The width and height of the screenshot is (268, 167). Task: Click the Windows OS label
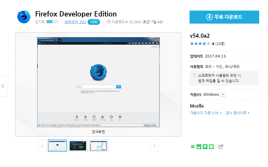click(x=211, y=95)
